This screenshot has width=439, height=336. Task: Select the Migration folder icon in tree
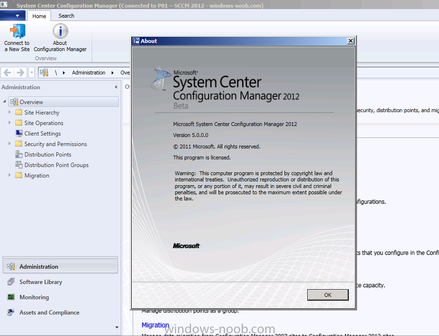(x=19, y=175)
